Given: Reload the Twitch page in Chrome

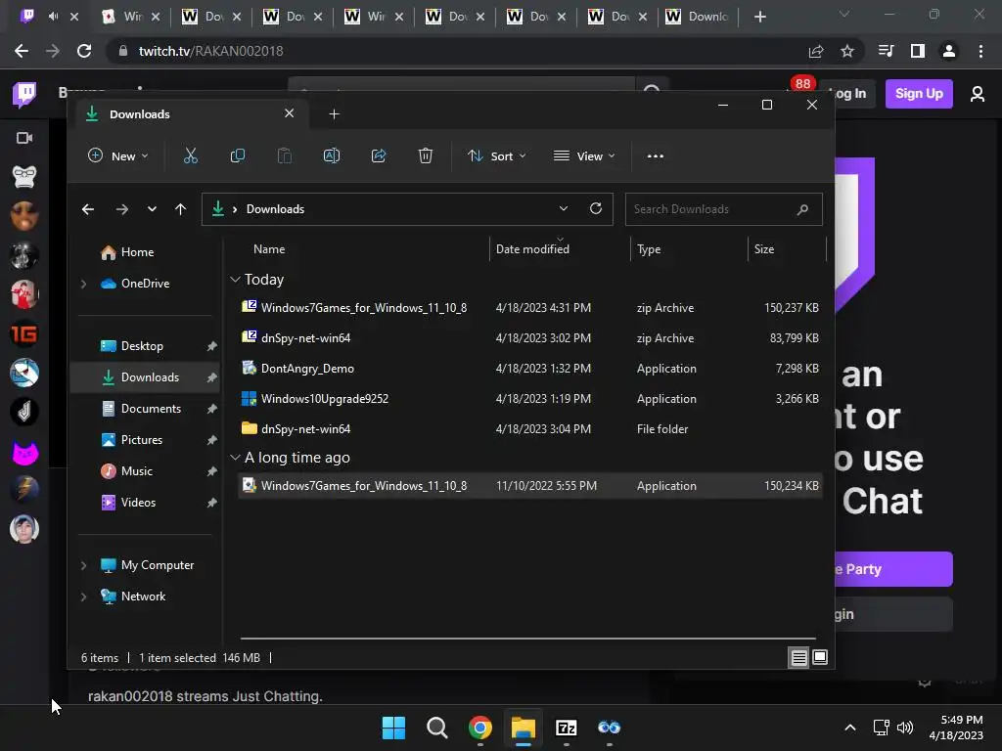Looking at the screenshot, I should (x=84, y=51).
